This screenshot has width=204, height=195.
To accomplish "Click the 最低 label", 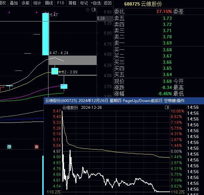I will (178, 94).
